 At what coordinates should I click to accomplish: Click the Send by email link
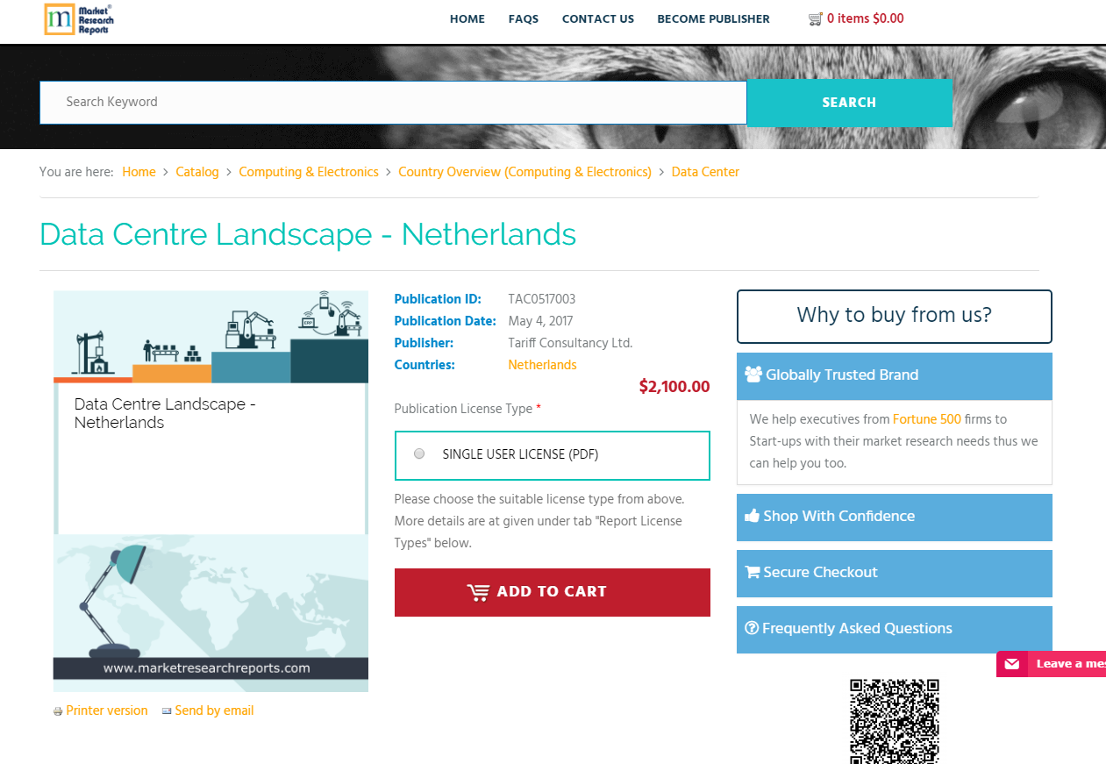coord(214,710)
